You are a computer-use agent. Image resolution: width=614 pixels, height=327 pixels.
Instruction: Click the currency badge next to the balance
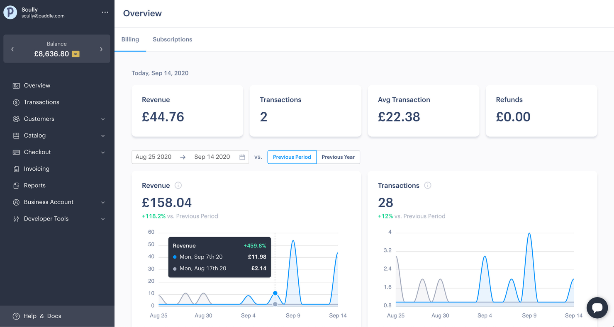coord(75,54)
